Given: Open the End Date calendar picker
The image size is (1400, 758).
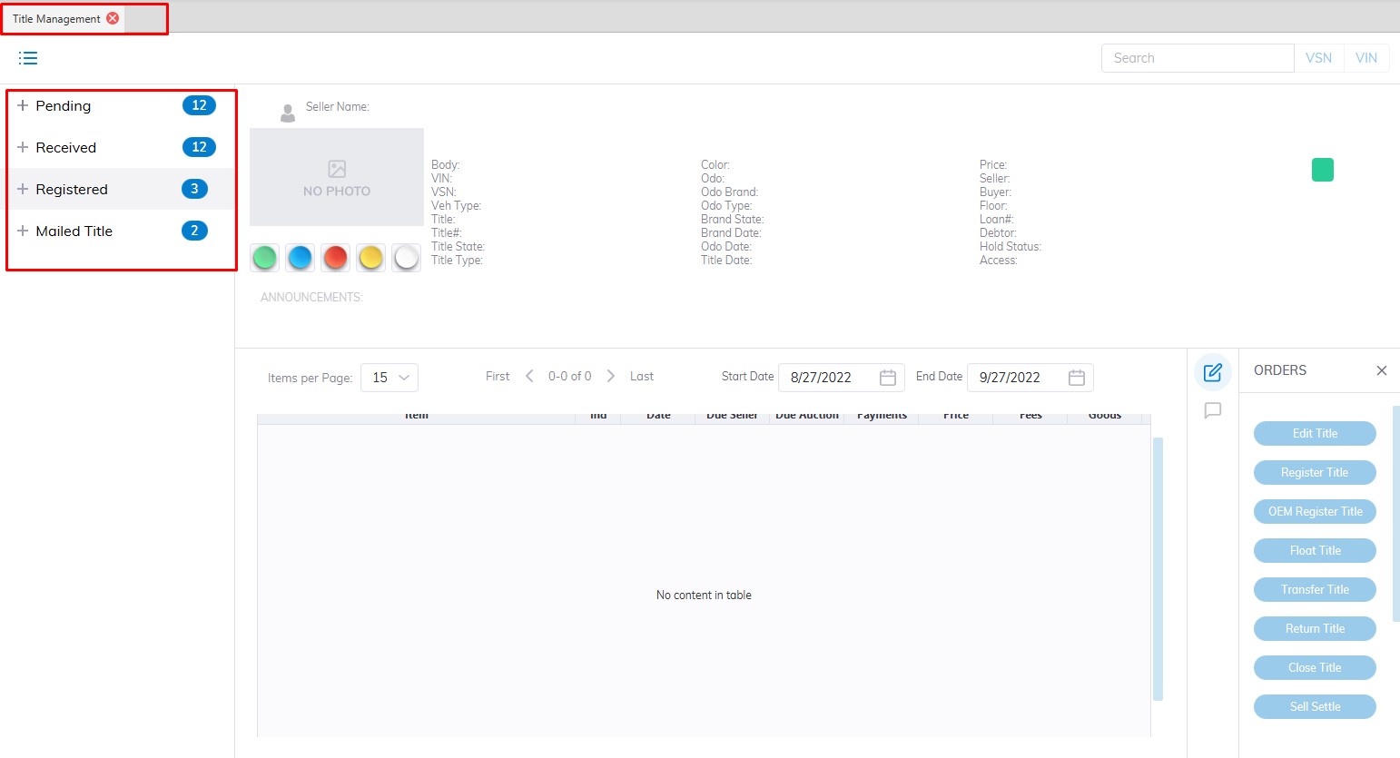Looking at the screenshot, I should (1076, 378).
